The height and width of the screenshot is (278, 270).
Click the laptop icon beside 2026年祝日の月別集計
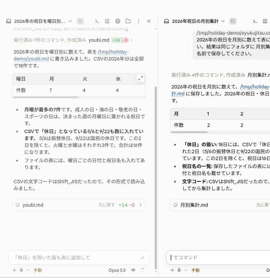click(166, 21)
